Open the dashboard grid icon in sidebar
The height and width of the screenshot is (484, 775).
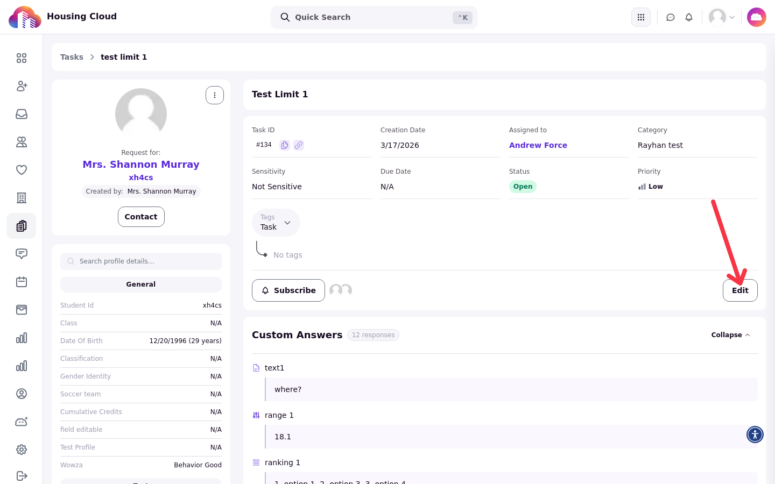pos(22,58)
